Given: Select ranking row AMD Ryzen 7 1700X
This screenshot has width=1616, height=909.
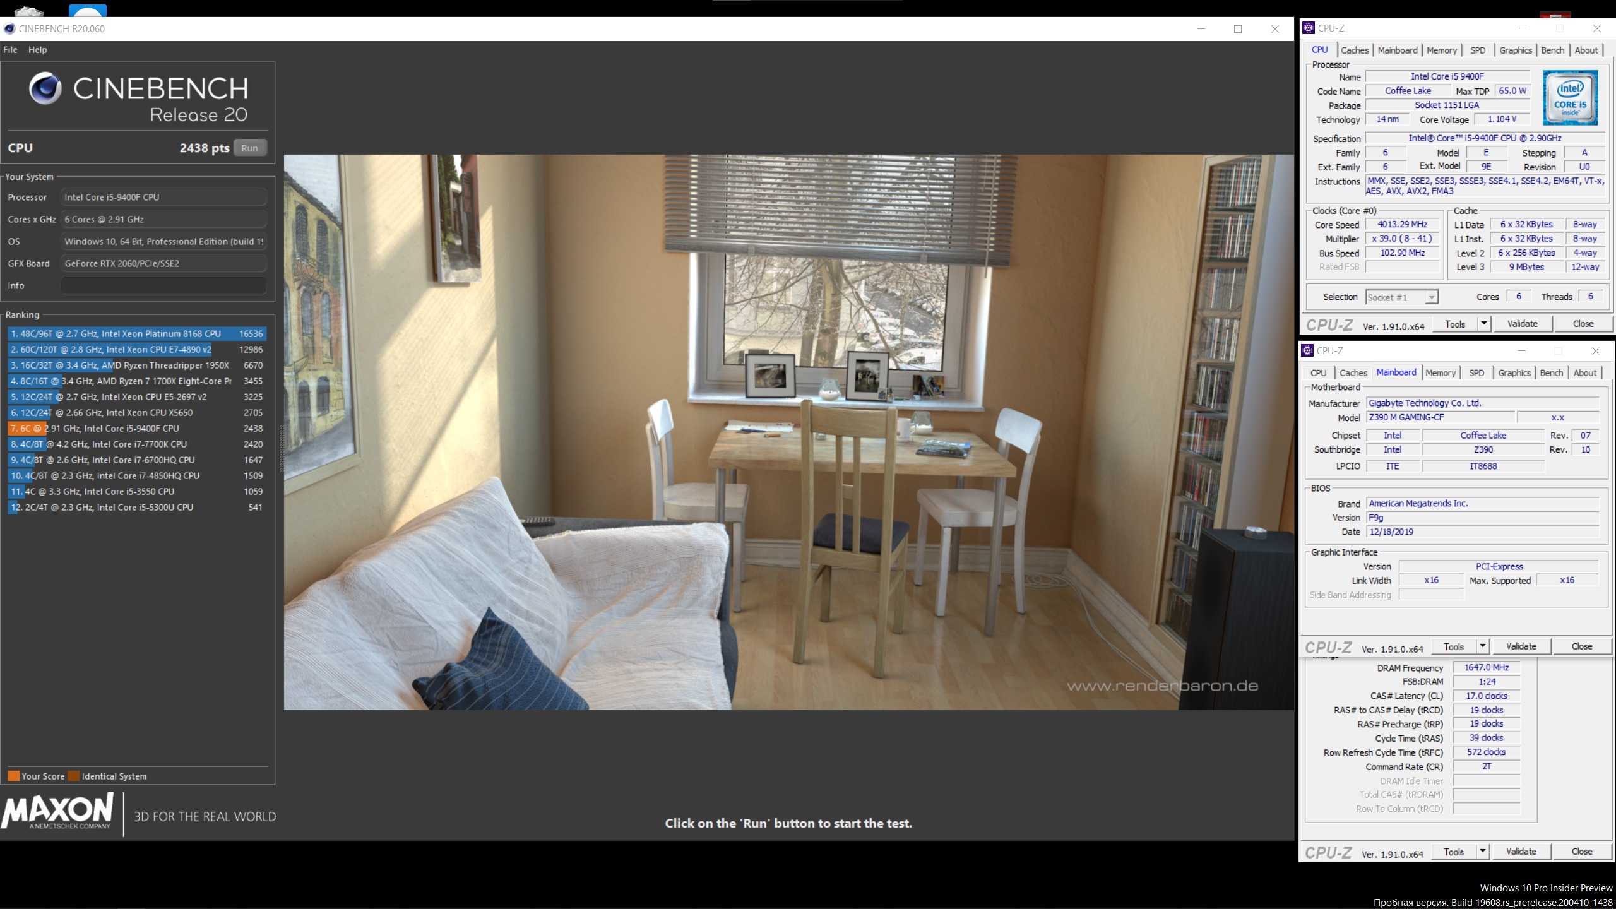Looking at the screenshot, I should point(137,381).
